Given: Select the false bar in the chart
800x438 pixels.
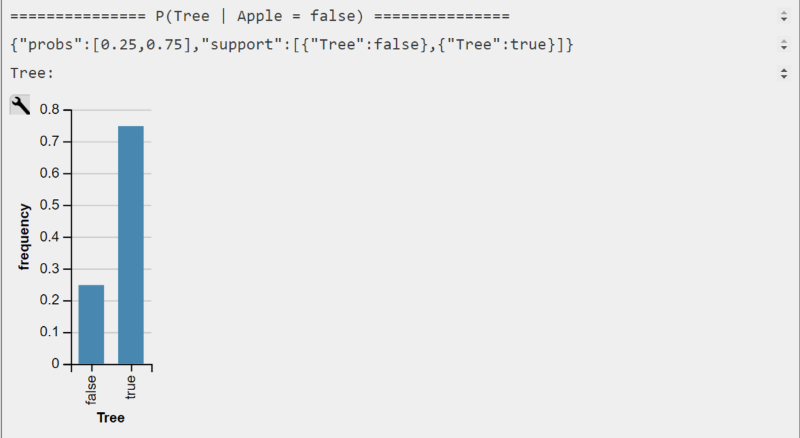Looking at the screenshot, I should click(x=91, y=324).
